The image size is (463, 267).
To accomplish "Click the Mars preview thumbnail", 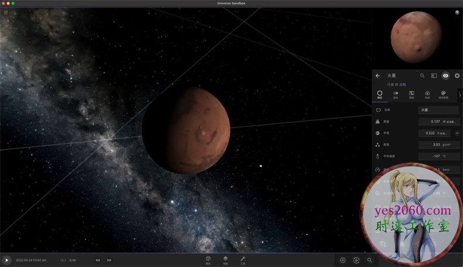I will [416, 37].
